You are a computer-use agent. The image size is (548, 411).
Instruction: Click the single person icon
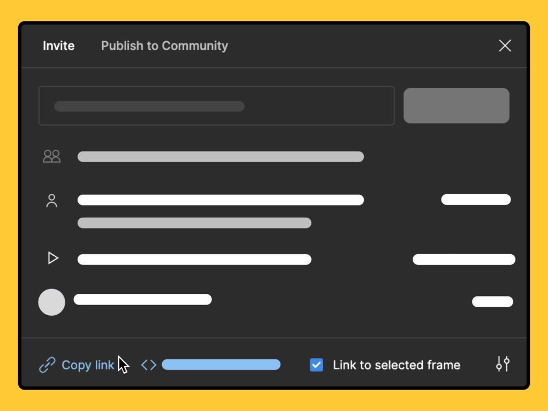[51, 200]
